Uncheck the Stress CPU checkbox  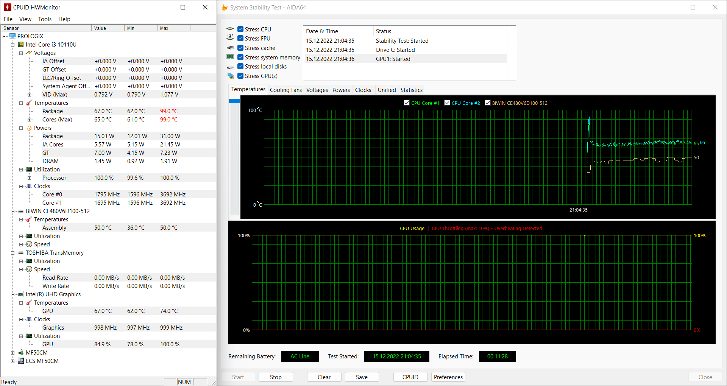click(240, 29)
